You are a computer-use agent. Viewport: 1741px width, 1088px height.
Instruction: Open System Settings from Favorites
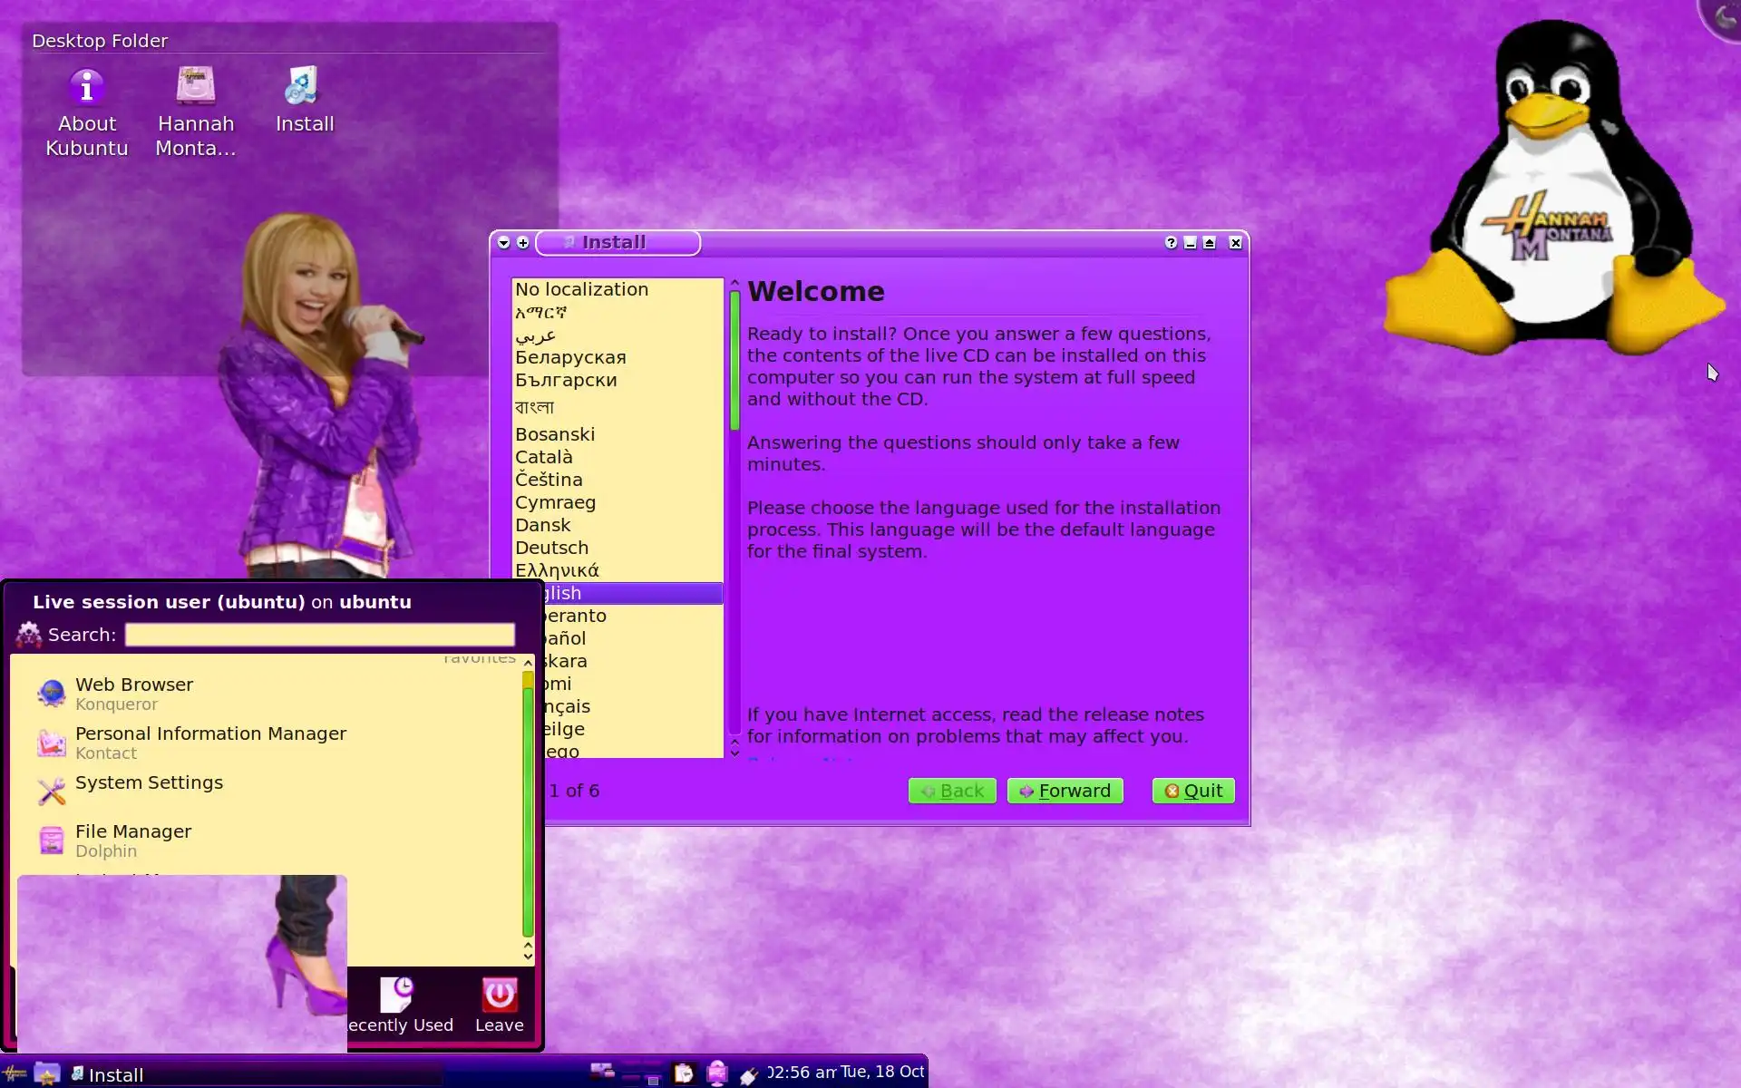click(149, 783)
